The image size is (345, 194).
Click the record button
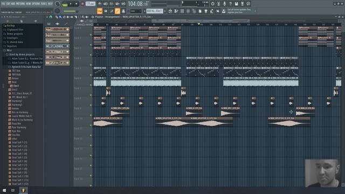(82, 4)
